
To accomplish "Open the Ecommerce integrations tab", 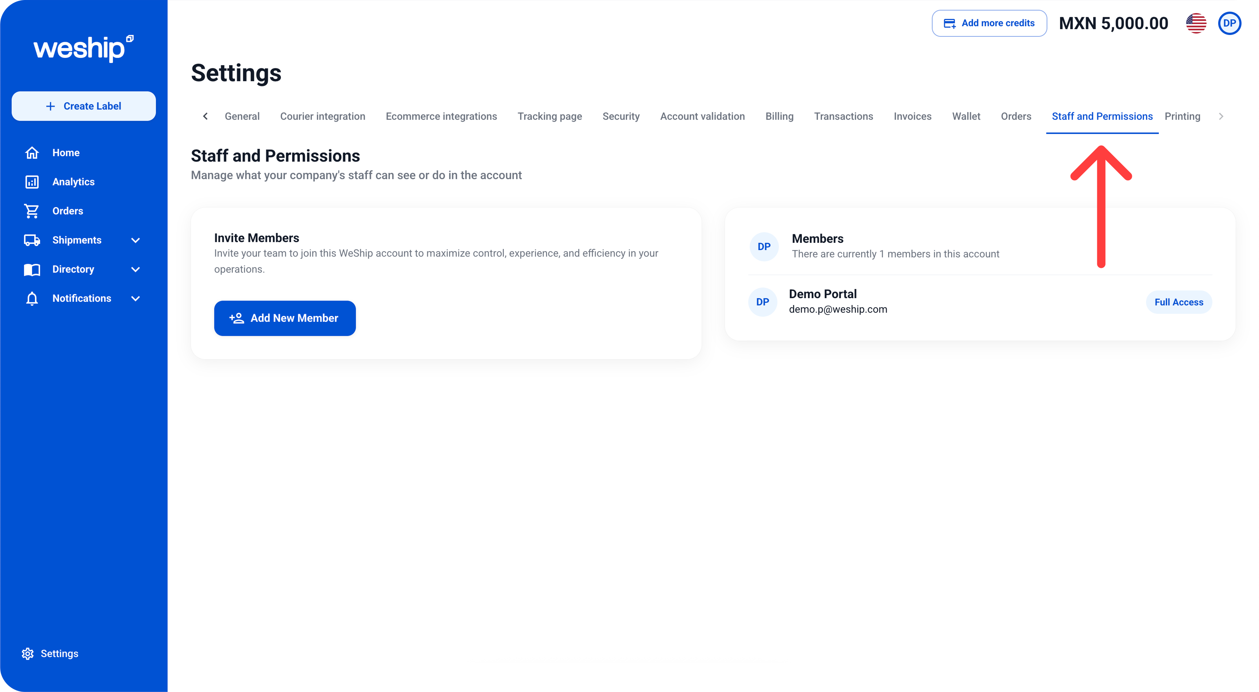I will click(x=441, y=116).
